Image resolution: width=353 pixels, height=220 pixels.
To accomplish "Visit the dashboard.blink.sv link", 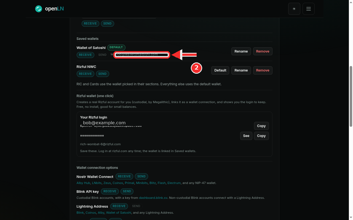I will click(153, 198).
